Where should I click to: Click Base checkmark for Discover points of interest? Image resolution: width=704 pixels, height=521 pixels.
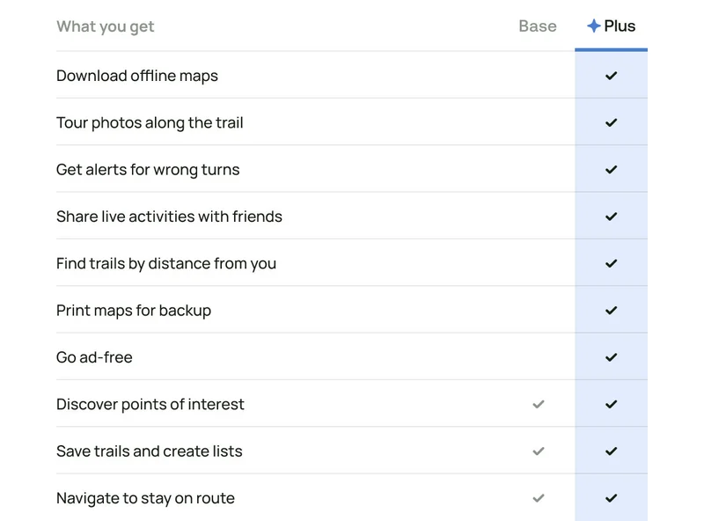[x=539, y=404]
